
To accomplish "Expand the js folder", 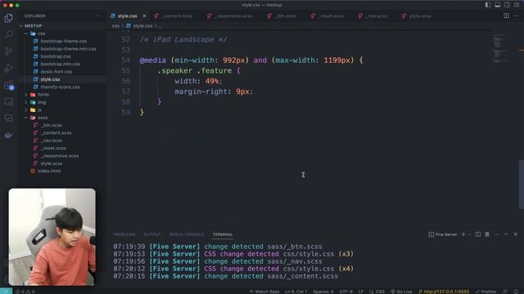I will 26,110.
